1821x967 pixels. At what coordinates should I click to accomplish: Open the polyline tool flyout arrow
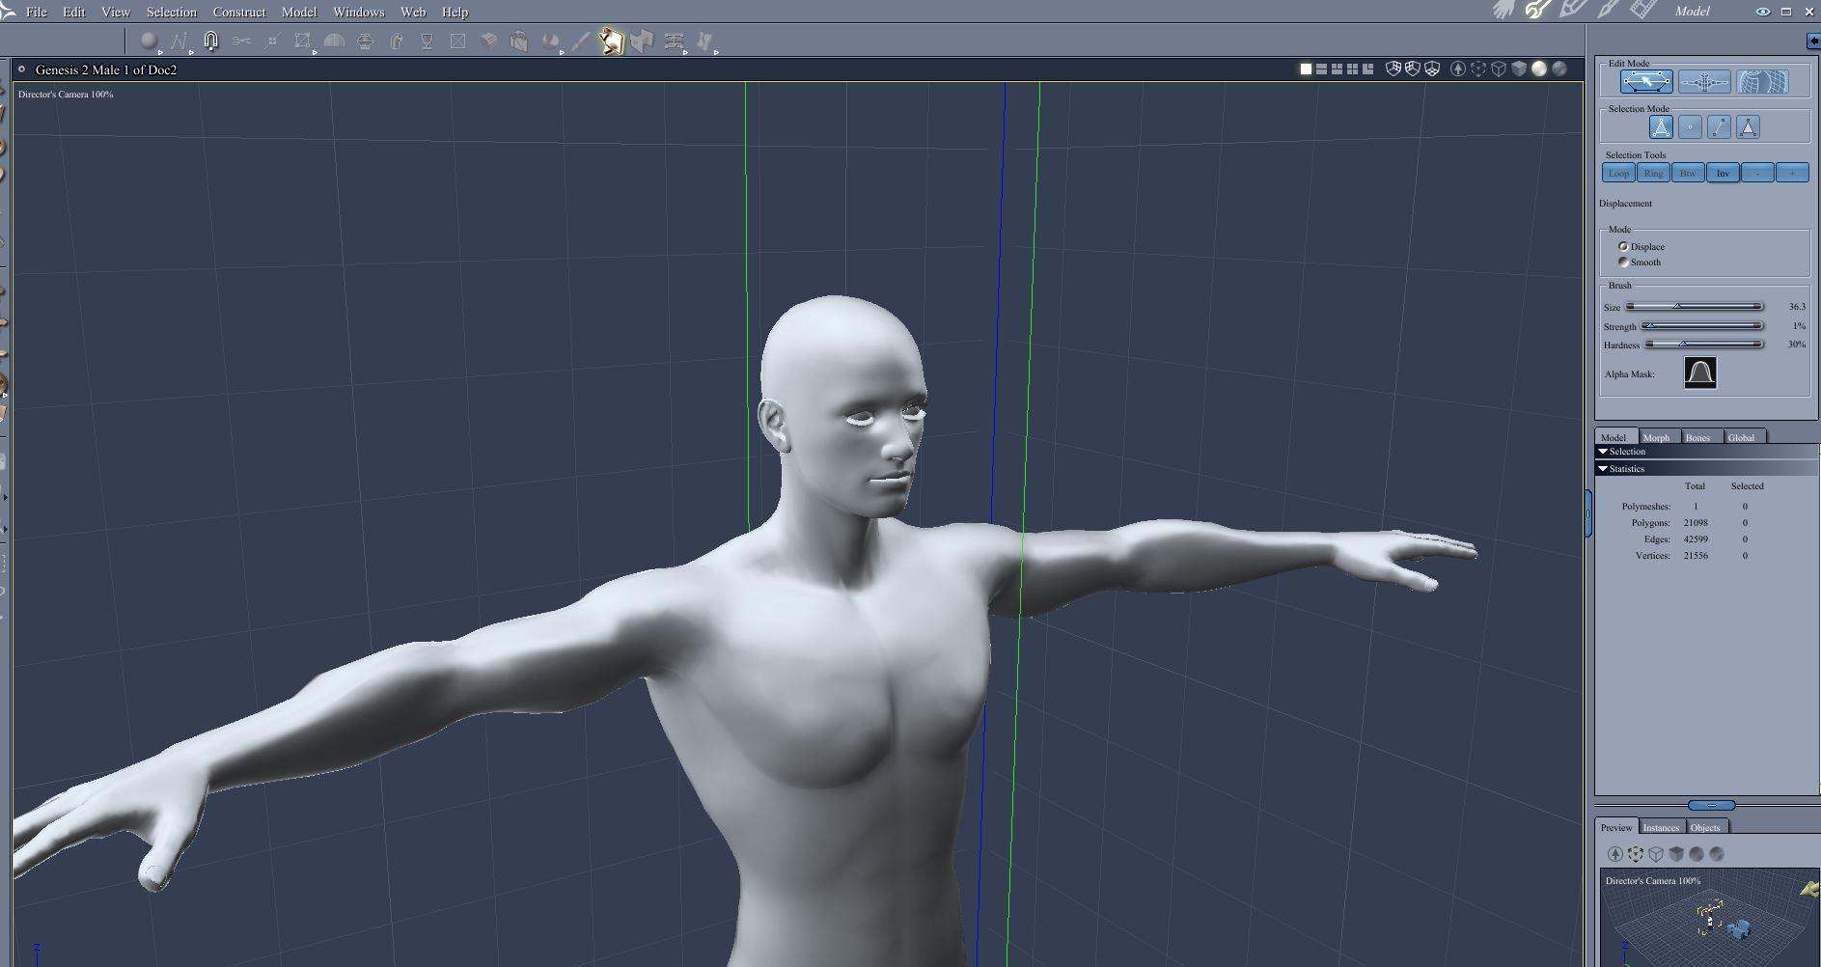[x=191, y=52]
